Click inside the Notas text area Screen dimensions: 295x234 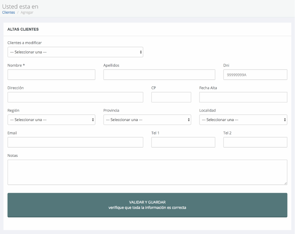[147, 172]
